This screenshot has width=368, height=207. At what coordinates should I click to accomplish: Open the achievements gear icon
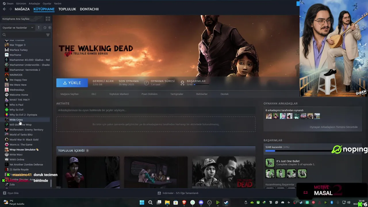coord(182,83)
